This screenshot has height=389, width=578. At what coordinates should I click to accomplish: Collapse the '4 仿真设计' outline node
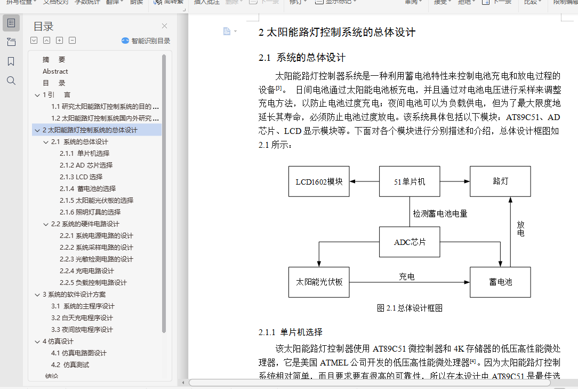click(37, 342)
